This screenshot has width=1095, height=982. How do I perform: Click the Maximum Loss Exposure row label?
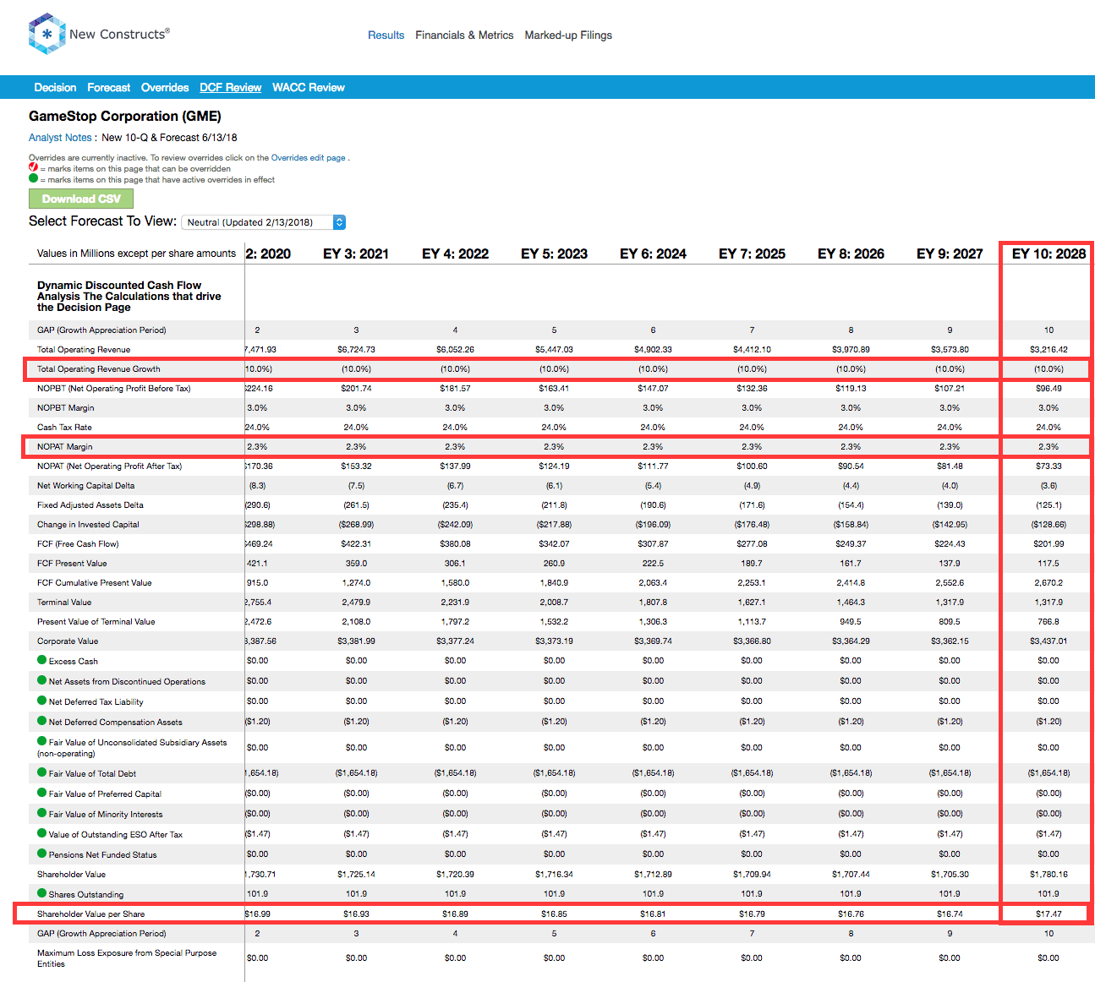coord(127,958)
